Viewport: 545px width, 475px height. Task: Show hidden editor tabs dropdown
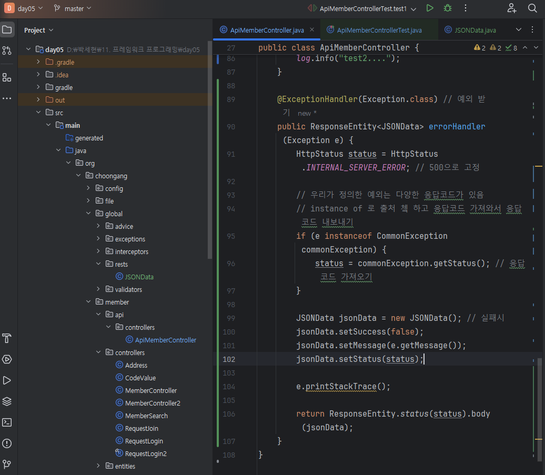point(518,30)
